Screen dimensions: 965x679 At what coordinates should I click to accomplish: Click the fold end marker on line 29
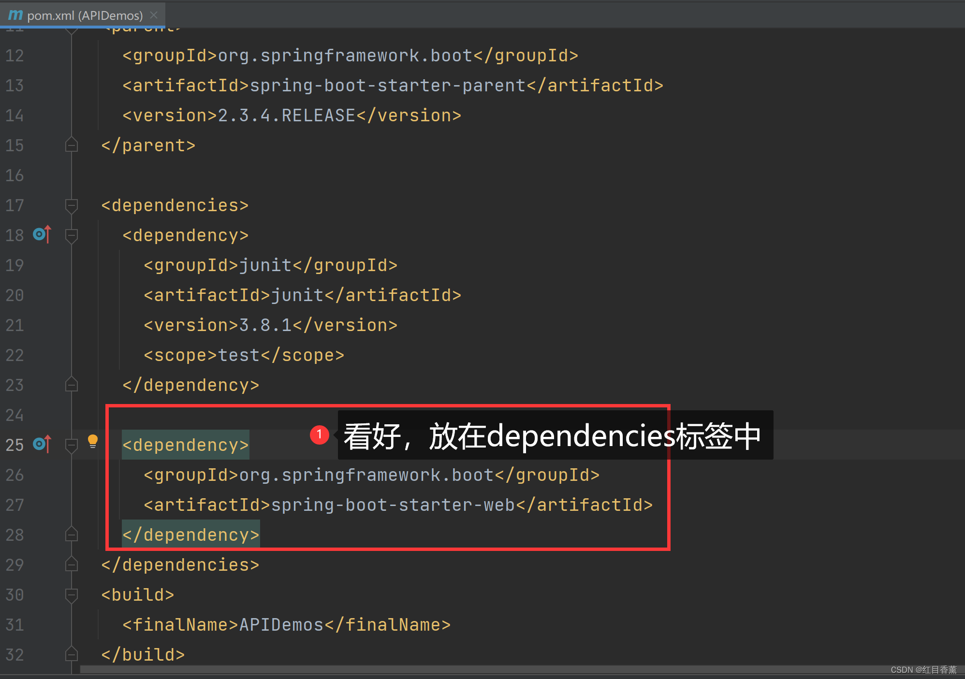72,564
